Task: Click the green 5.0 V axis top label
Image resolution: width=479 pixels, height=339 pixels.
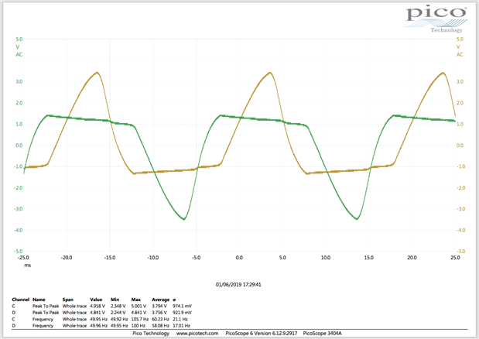Action: pos(19,39)
